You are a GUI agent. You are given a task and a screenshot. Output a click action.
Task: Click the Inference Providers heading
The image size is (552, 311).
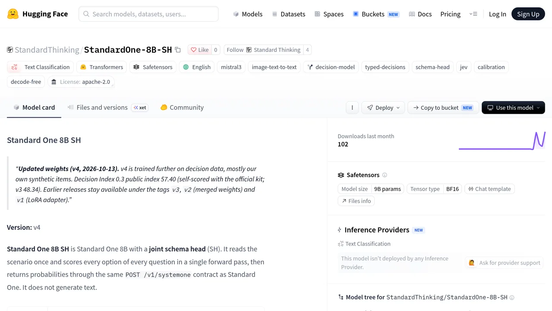(x=377, y=230)
